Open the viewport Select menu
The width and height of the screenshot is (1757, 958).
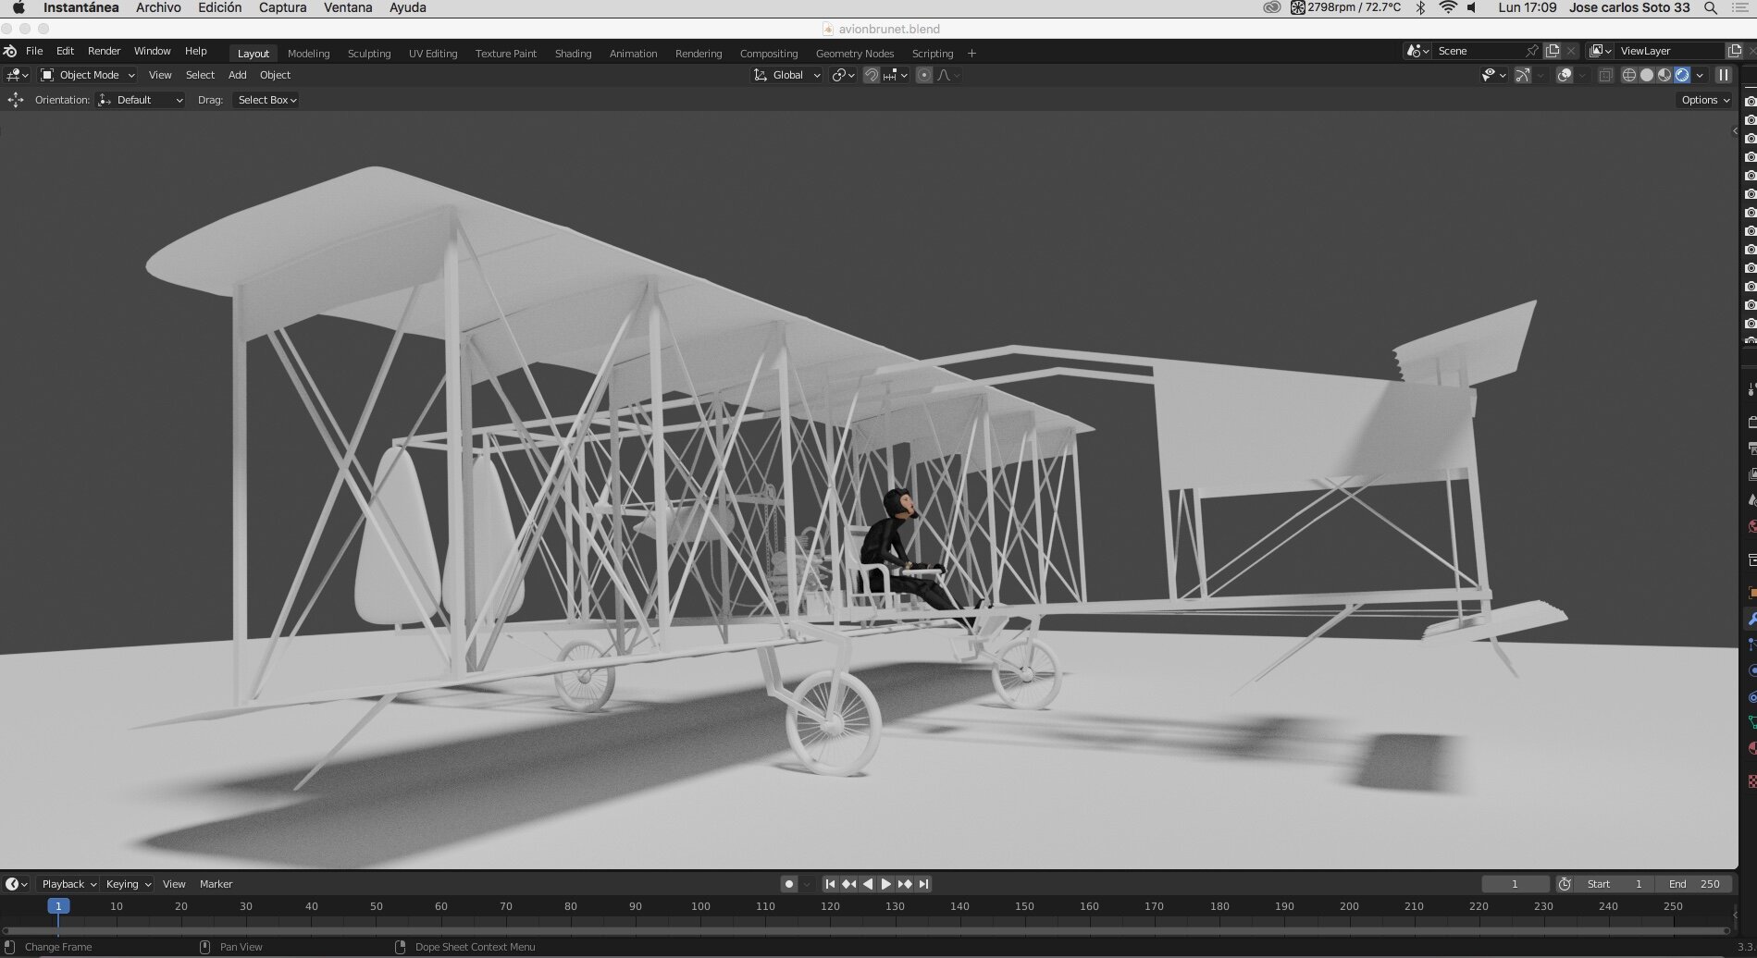pos(200,75)
